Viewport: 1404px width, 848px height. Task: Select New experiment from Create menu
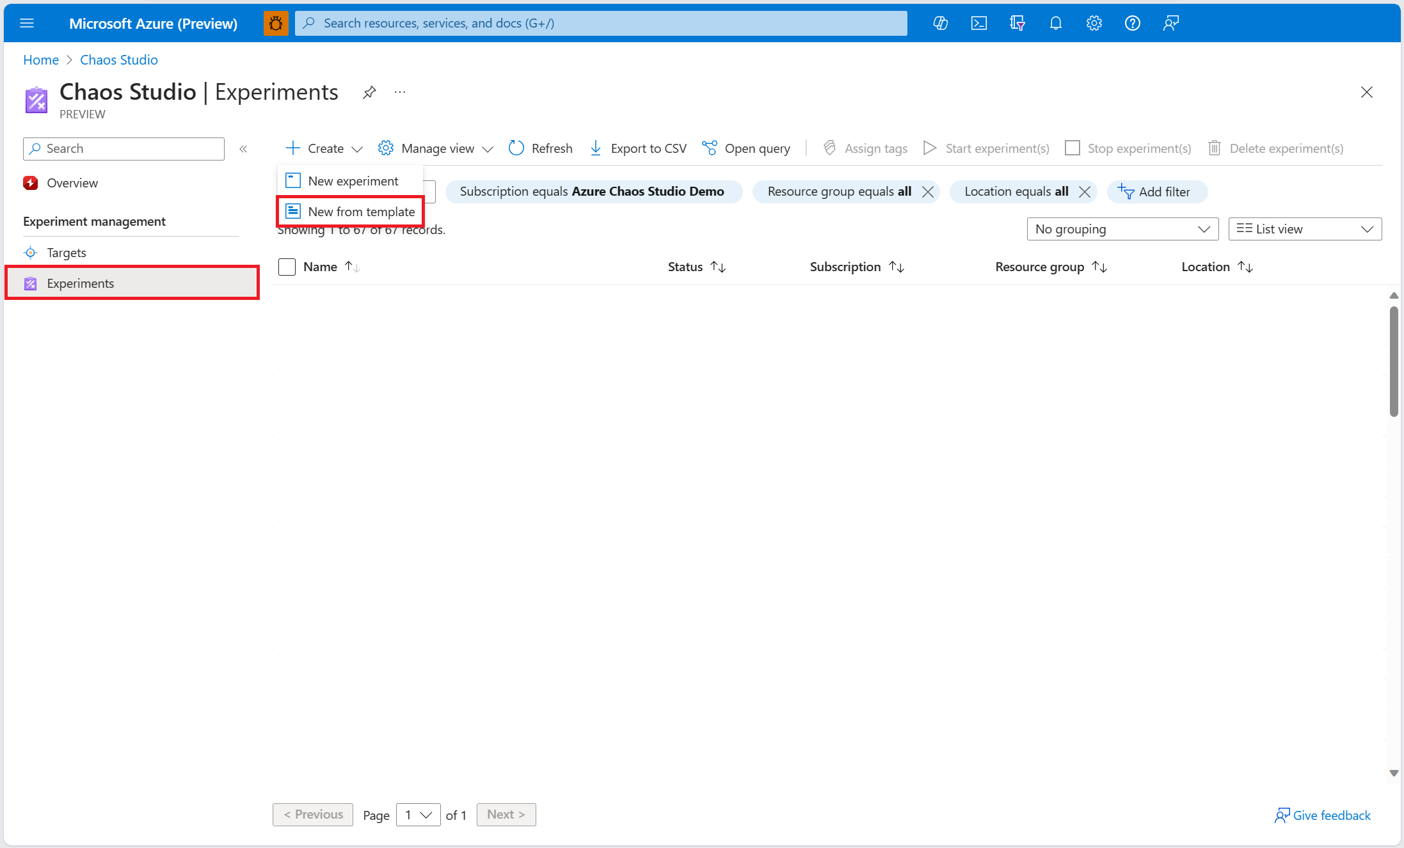click(353, 180)
